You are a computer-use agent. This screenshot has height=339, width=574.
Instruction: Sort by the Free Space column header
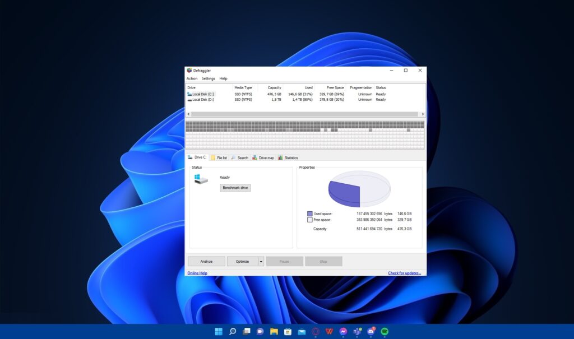[330, 87]
